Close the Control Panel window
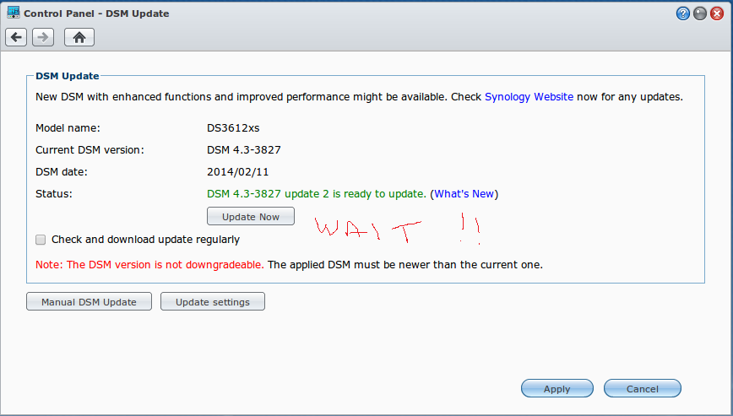This screenshot has width=733, height=416. point(717,14)
